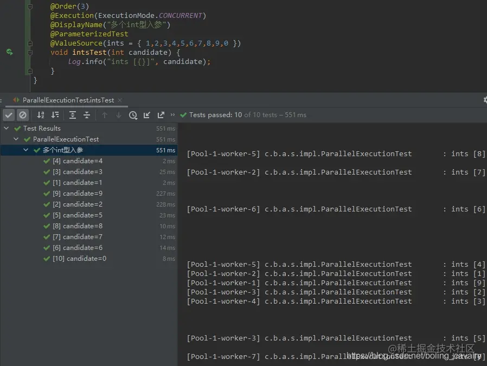The image size is (487, 366).
Task: Click console line Pool-1-worker-4 ints [3]
Action: pyautogui.click(x=336, y=301)
